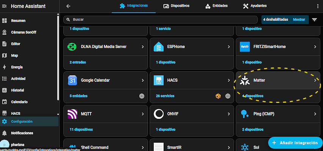Switch to the Ayudantes tab
The height and width of the screenshot is (151, 323).
point(254,6)
